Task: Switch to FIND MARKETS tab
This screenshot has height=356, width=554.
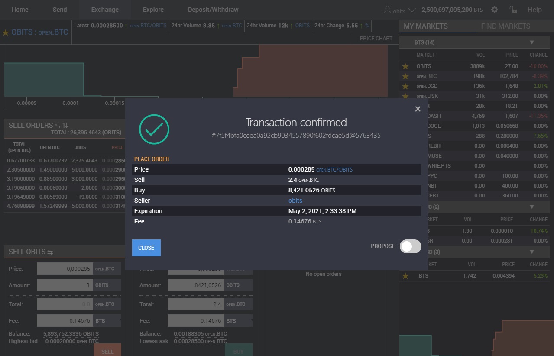Action: pos(505,26)
